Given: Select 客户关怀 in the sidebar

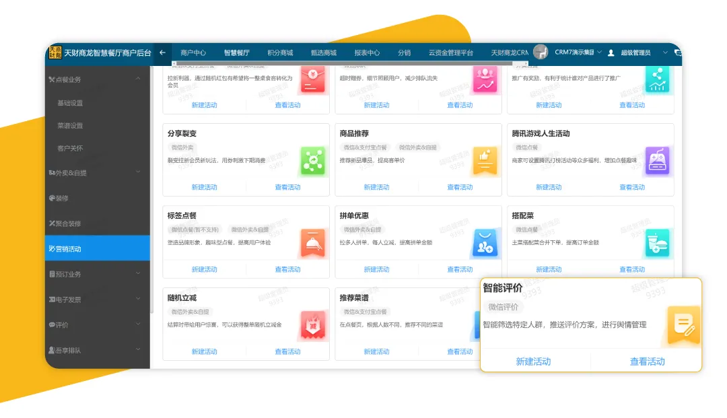Looking at the screenshot, I should (x=70, y=148).
